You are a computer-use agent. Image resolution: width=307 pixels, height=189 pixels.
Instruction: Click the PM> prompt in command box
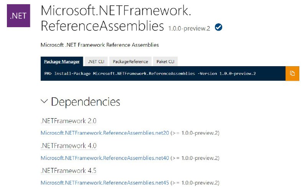[48, 73]
